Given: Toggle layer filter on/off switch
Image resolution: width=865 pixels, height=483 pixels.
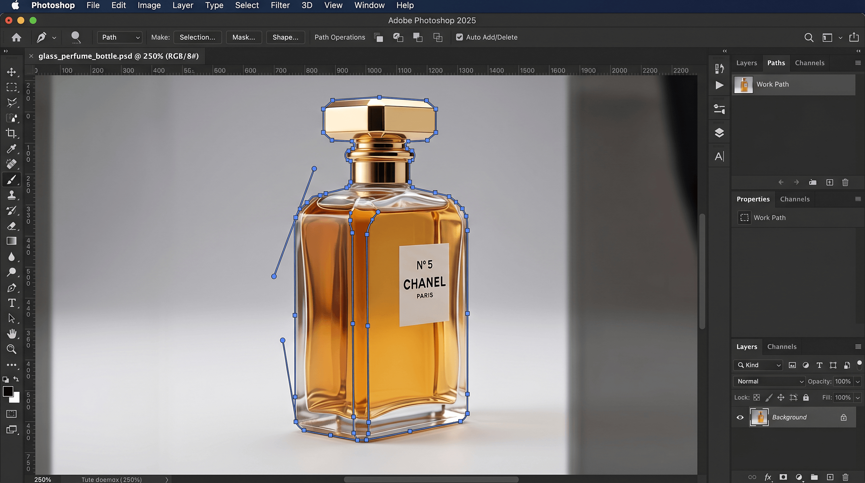Looking at the screenshot, I should coord(859,364).
